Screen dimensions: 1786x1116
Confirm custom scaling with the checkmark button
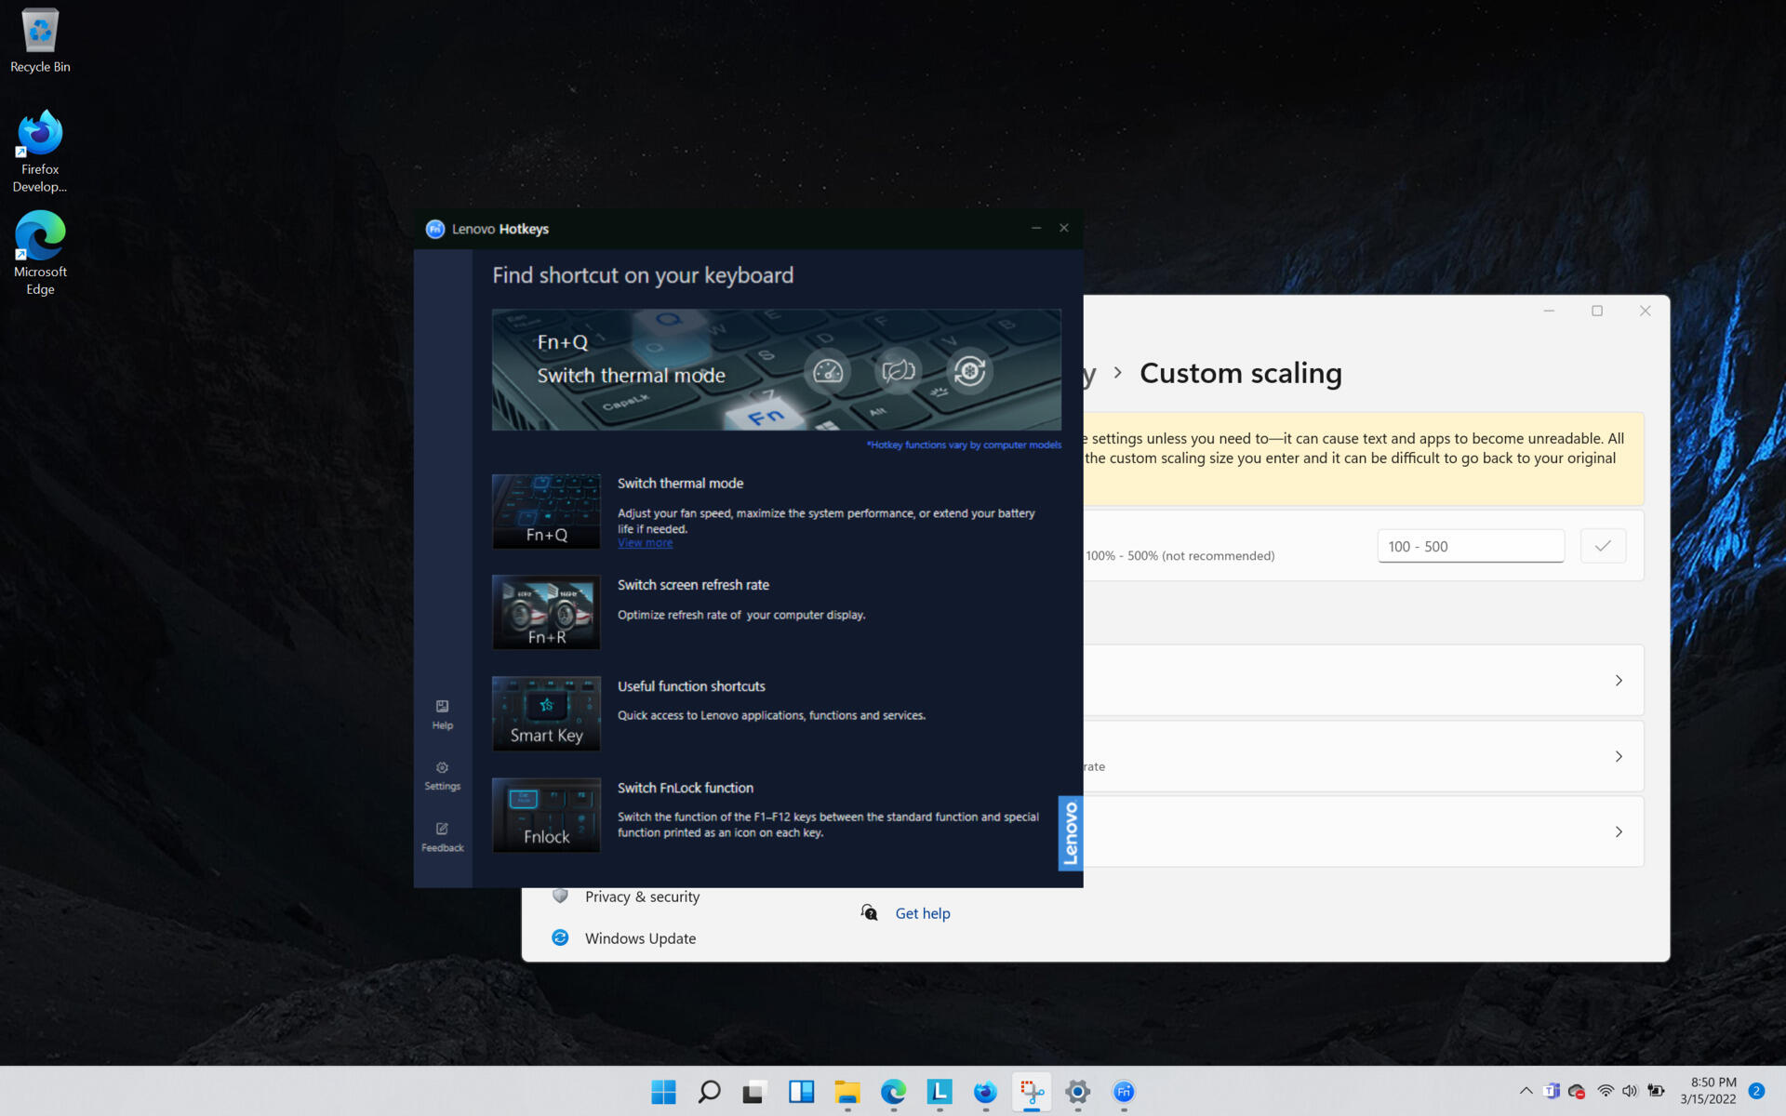coord(1603,546)
